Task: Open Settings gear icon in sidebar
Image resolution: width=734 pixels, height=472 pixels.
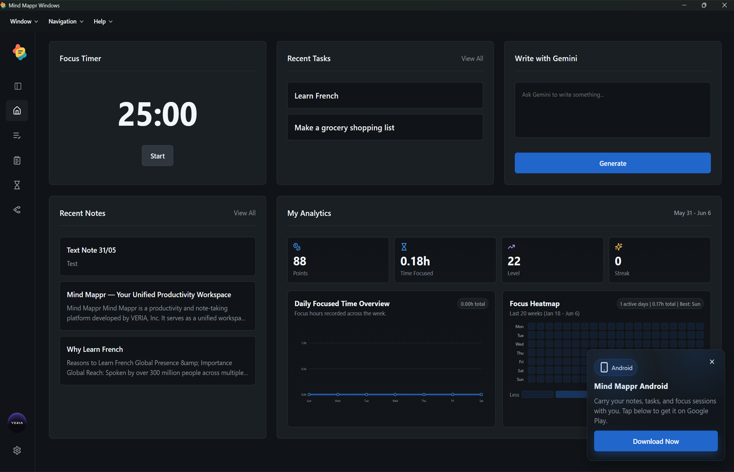Action: [x=17, y=450]
